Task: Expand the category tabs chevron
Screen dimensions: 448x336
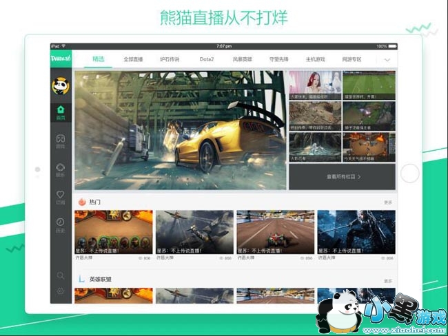Action: pyautogui.click(x=387, y=60)
